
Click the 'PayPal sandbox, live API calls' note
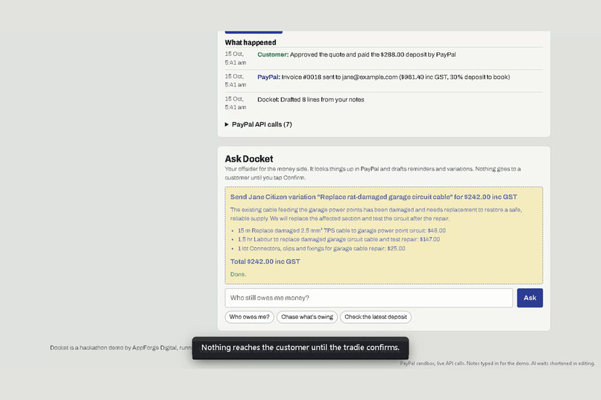pyautogui.click(x=497, y=364)
